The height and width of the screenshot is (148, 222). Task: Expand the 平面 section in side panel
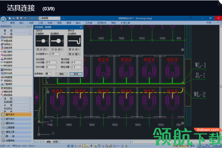(16, 34)
